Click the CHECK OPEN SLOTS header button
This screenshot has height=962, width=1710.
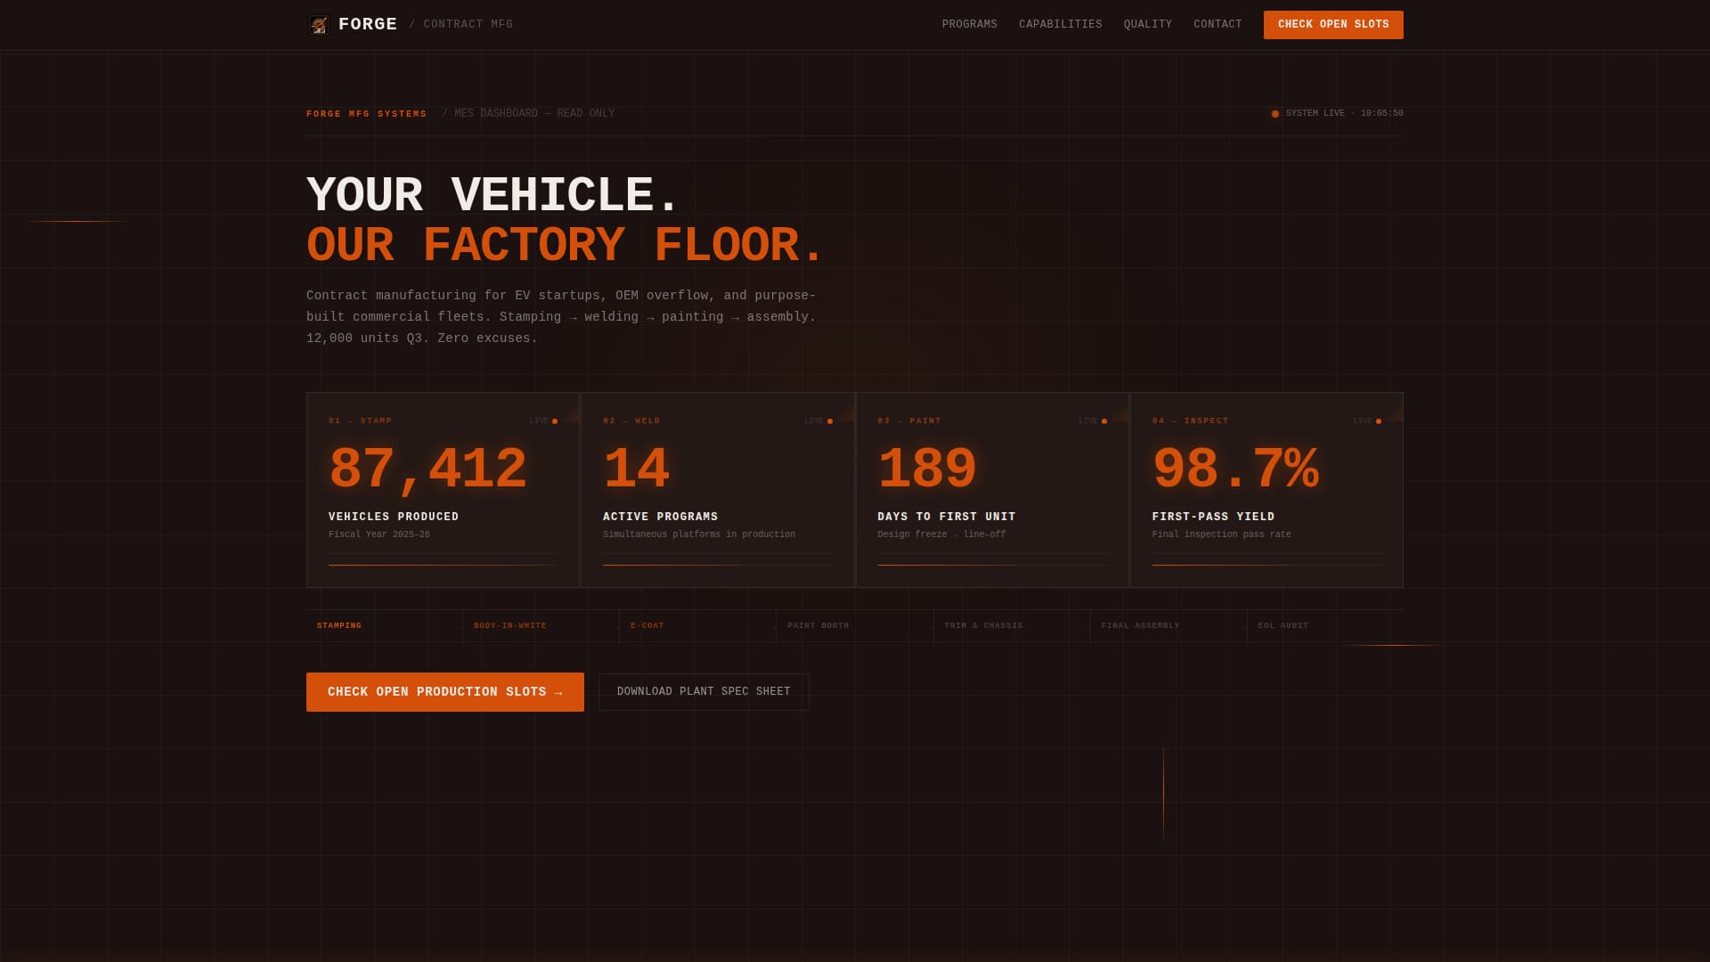(x=1333, y=24)
